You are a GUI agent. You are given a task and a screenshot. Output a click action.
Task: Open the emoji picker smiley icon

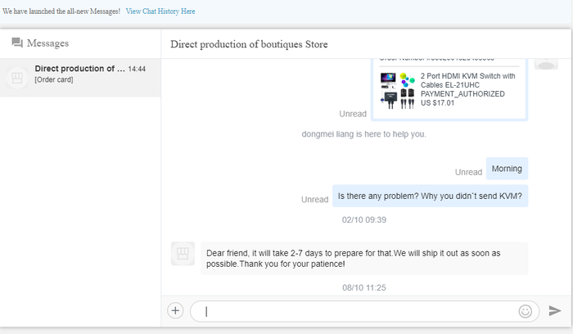525,311
